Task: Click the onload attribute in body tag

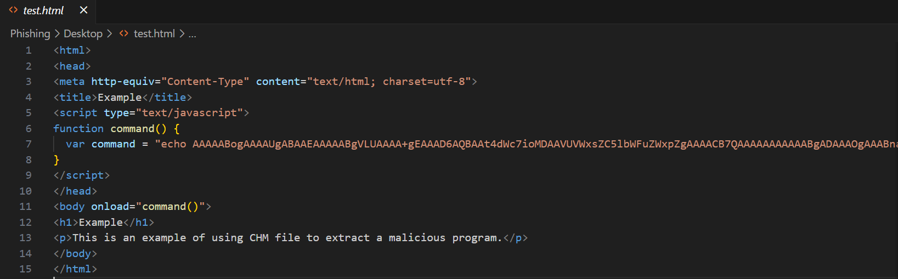Action: (110, 207)
